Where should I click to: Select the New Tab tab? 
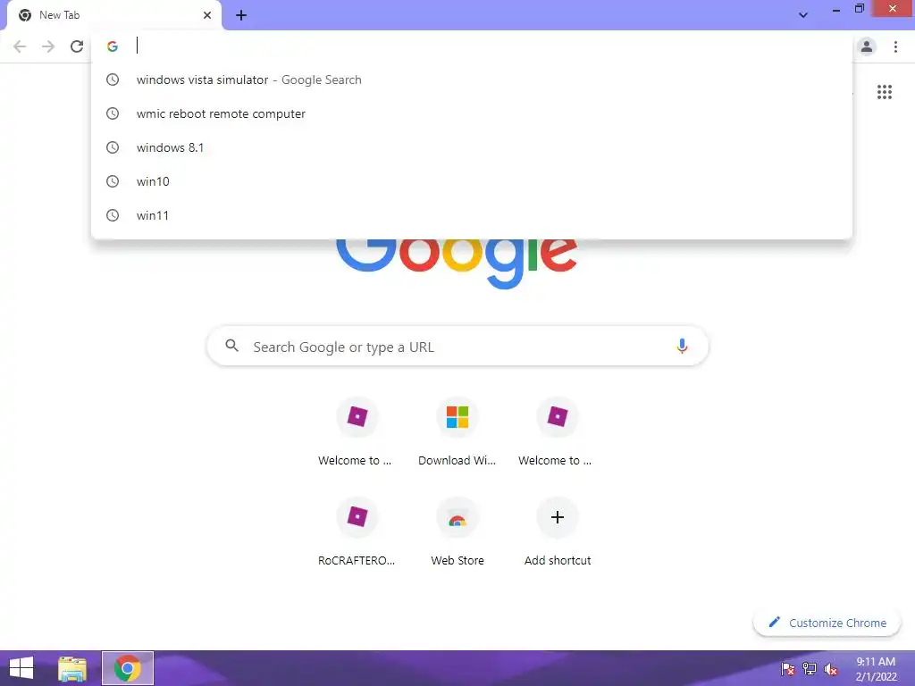point(113,15)
